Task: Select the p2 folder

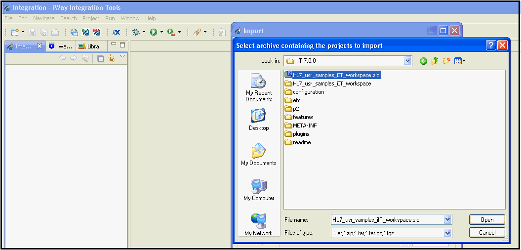Action: click(x=292, y=109)
